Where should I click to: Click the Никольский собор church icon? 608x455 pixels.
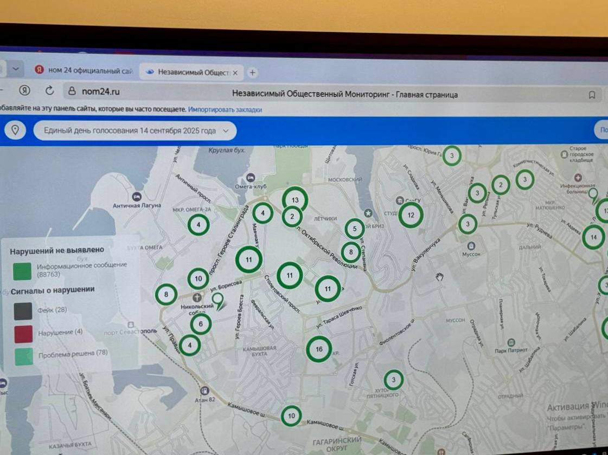[x=197, y=297]
